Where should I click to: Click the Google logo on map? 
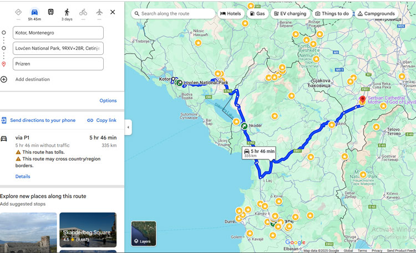coord(295,242)
